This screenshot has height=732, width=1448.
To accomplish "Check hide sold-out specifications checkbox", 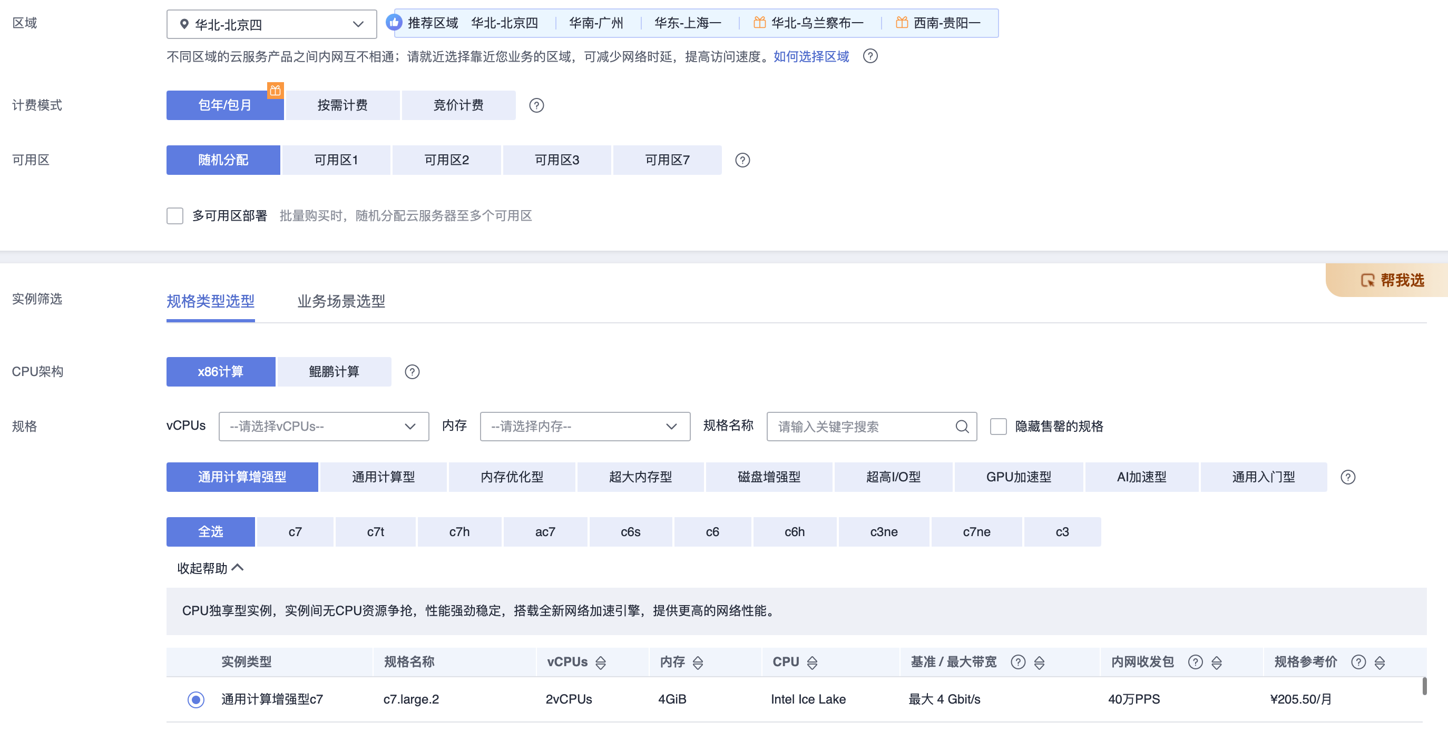I will (998, 427).
